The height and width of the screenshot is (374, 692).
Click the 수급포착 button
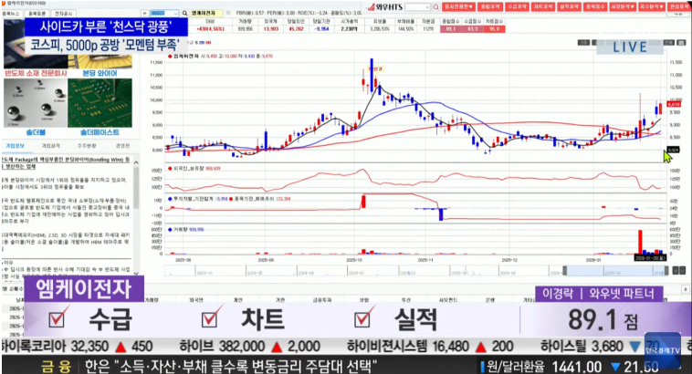click(515, 6)
